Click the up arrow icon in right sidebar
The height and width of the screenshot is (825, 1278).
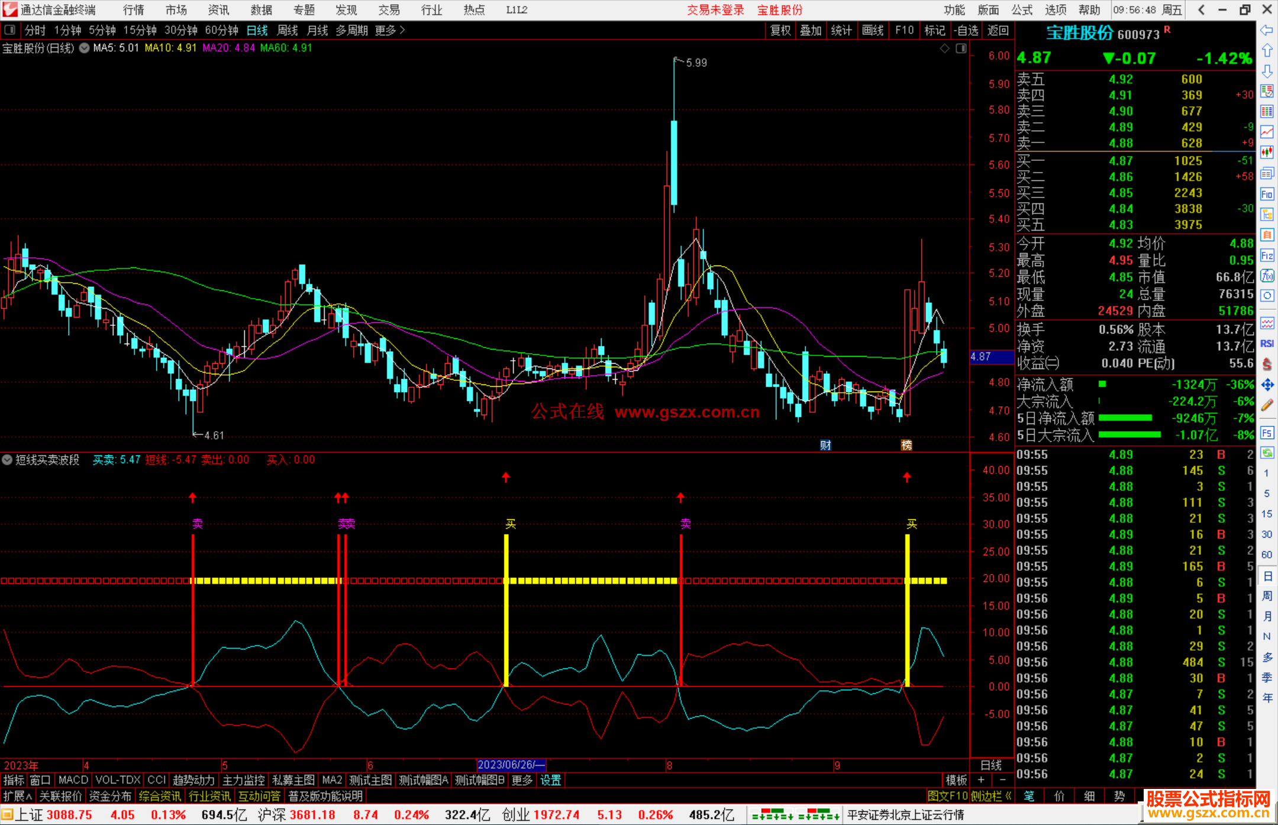click(x=1267, y=51)
